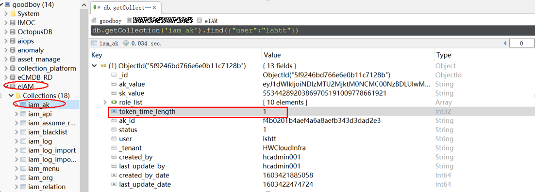The height and width of the screenshot is (192, 535).
Task: Click the Collections folder icon
Action: click(x=18, y=95)
